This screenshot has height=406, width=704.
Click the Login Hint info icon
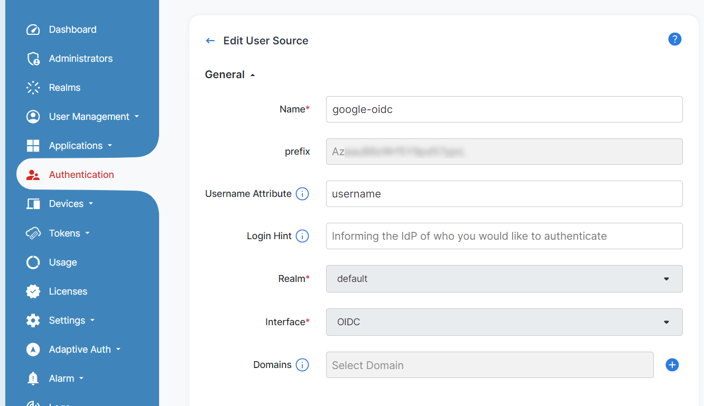coord(302,236)
